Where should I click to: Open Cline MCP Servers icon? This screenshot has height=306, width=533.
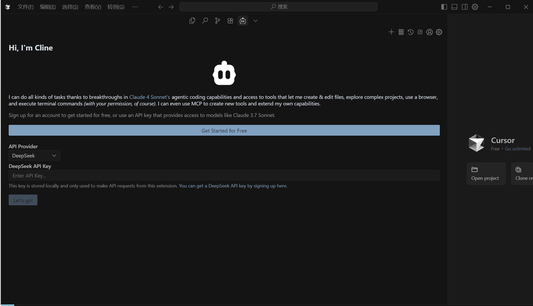401,32
